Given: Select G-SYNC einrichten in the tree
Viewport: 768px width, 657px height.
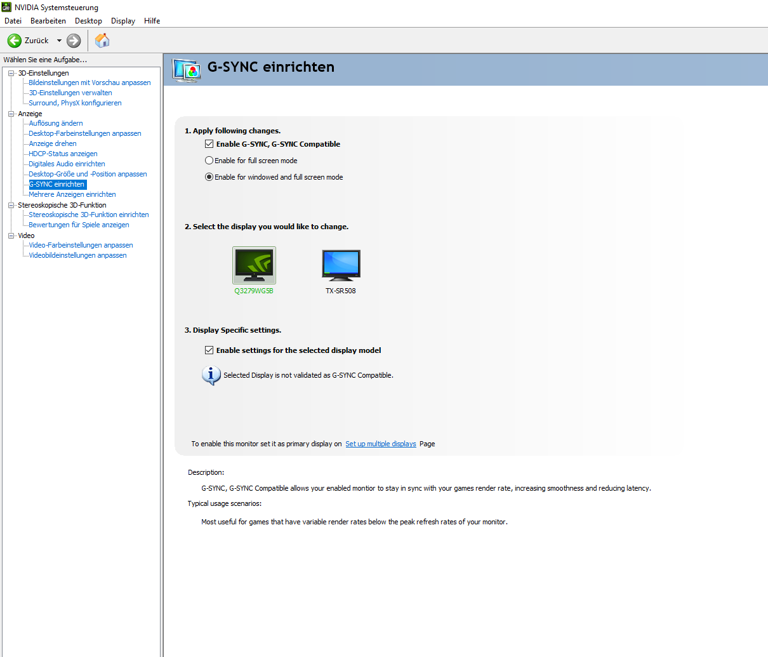Looking at the screenshot, I should click(57, 184).
